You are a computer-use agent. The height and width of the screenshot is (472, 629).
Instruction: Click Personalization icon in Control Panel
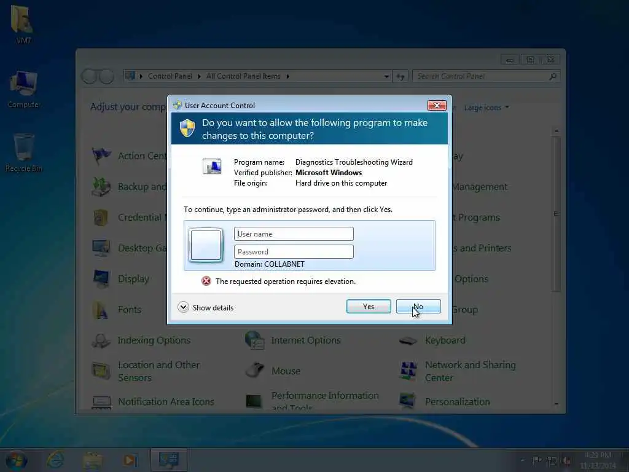407,401
